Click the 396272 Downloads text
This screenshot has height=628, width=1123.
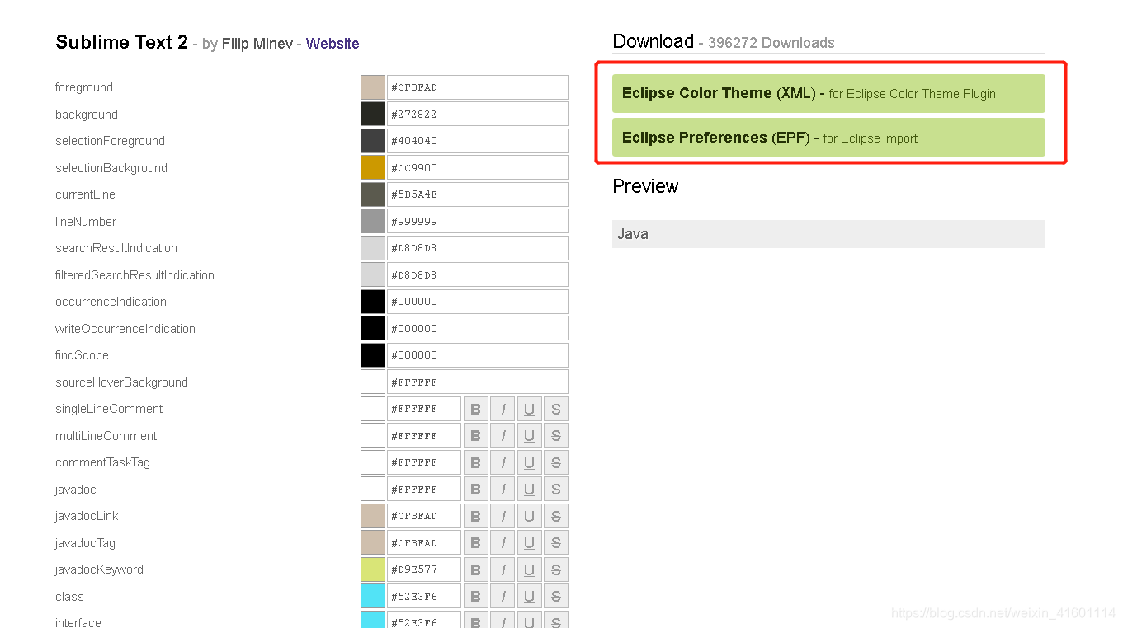(x=771, y=43)
